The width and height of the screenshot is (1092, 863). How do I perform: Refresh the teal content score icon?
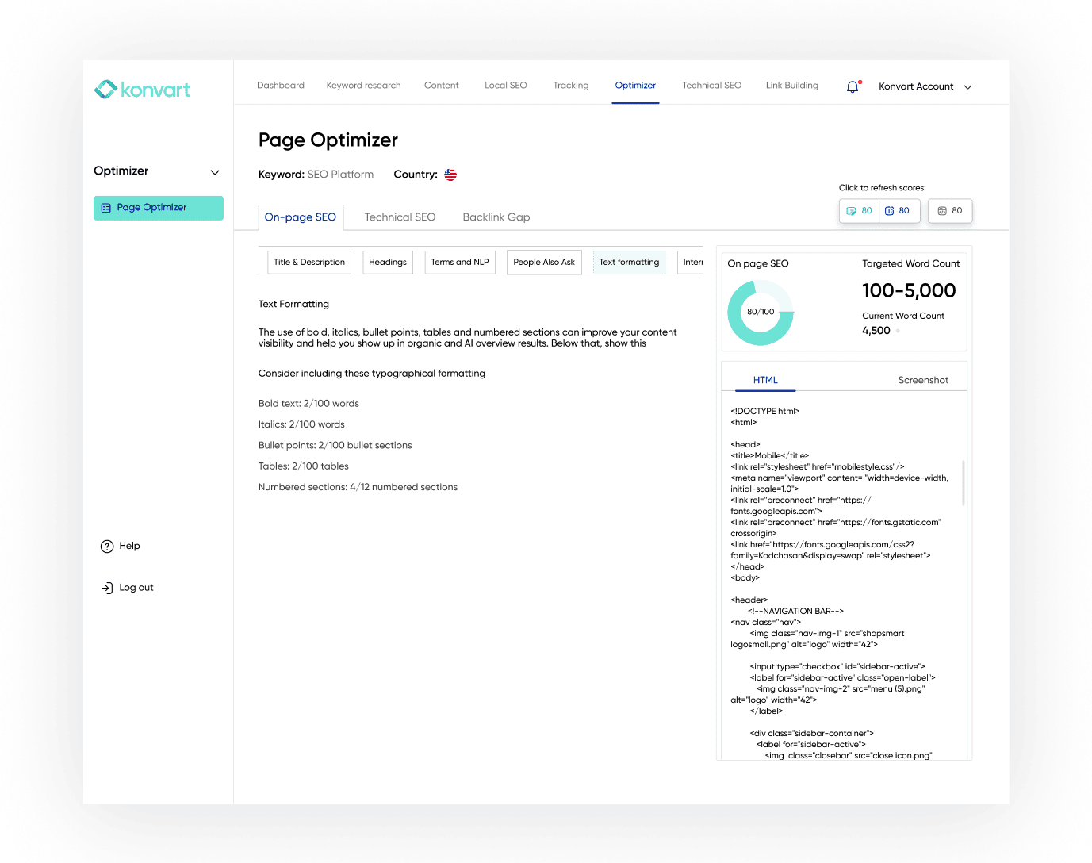(x=852, y=211)
